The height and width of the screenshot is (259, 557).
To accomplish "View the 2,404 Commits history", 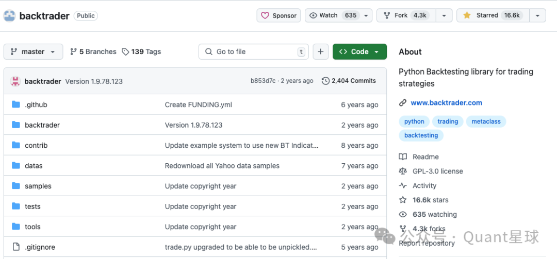I will point(349,81).
